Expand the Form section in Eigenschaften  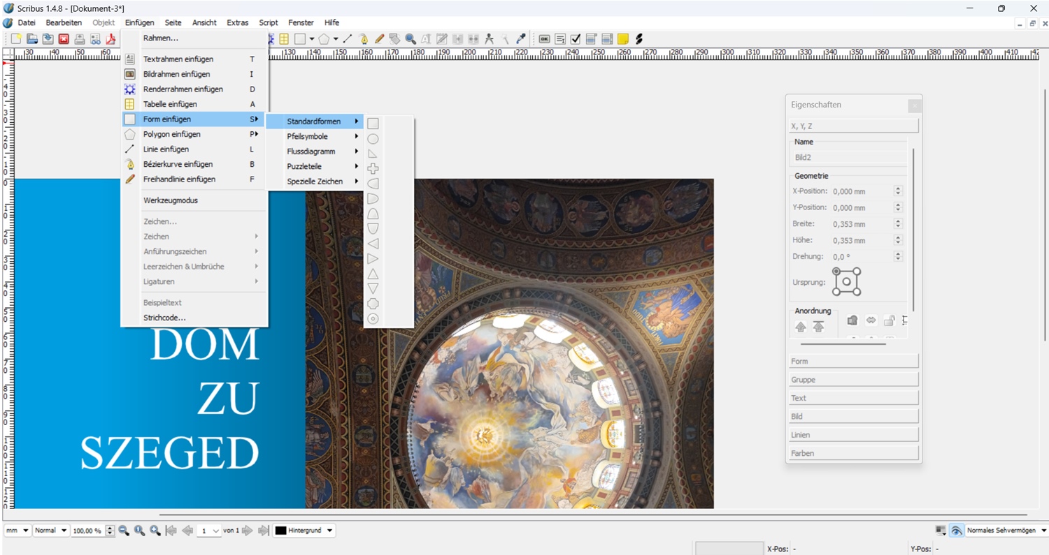click(853, 361)
